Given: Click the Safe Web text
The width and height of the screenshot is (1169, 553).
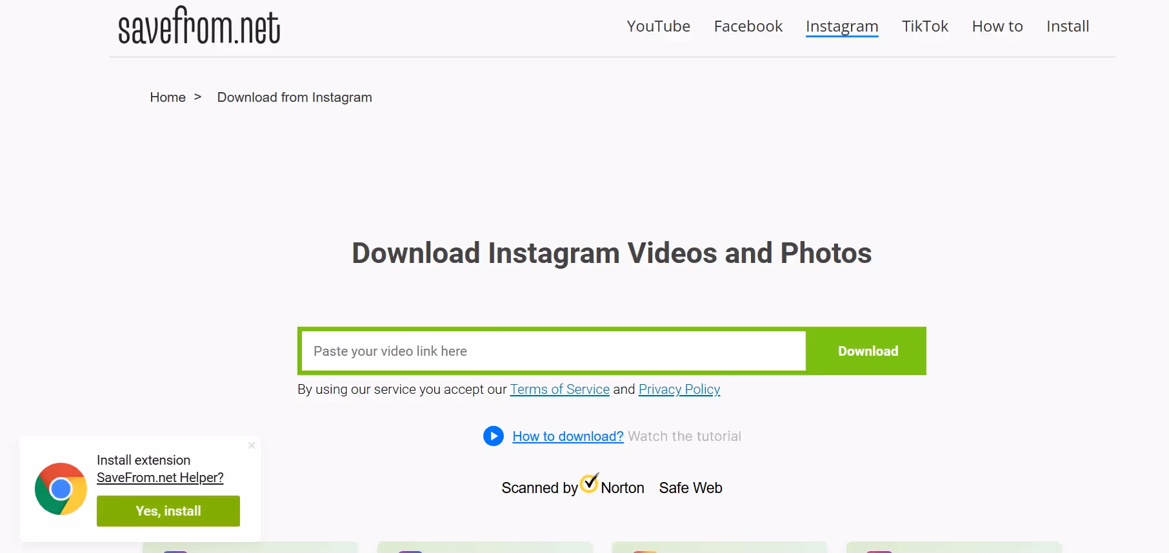Looking at the screenshot, I should point(690,488).
